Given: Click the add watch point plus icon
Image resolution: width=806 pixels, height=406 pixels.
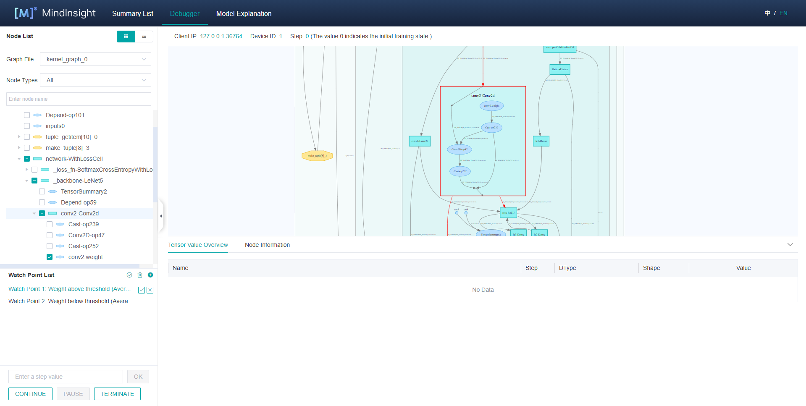Looking at the screenshot, I should (x=150, y=275).
